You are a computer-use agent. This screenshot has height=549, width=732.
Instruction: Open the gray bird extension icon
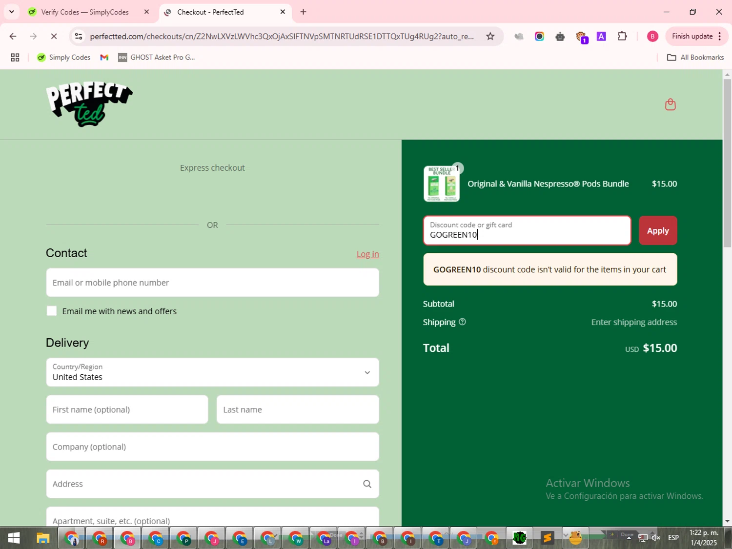pyautogui.click(x=519, y=36)
